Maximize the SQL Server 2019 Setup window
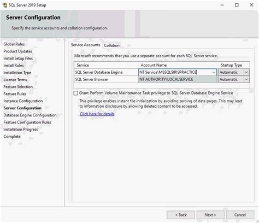This screenshot has width=259, height=223. tap(237, 5)
